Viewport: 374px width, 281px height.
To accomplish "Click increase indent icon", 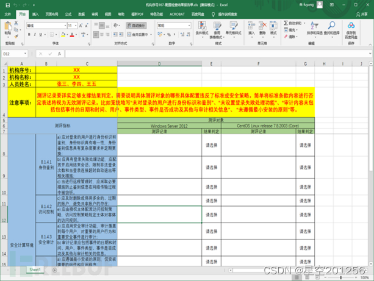I will click(x=121, y=35).
